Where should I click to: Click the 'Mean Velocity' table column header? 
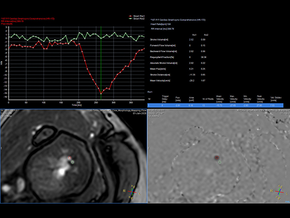pos(219,99)
